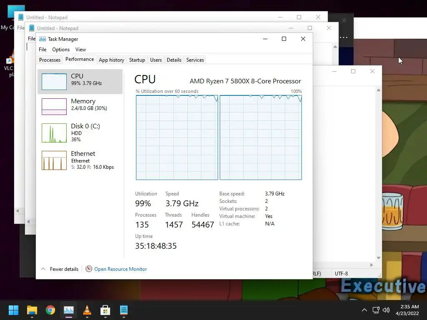Image resolution: width=427 pixels, height=320 pixels.
Task: Open VLC media player from the taskbar
Action: [x=87, y=310]
